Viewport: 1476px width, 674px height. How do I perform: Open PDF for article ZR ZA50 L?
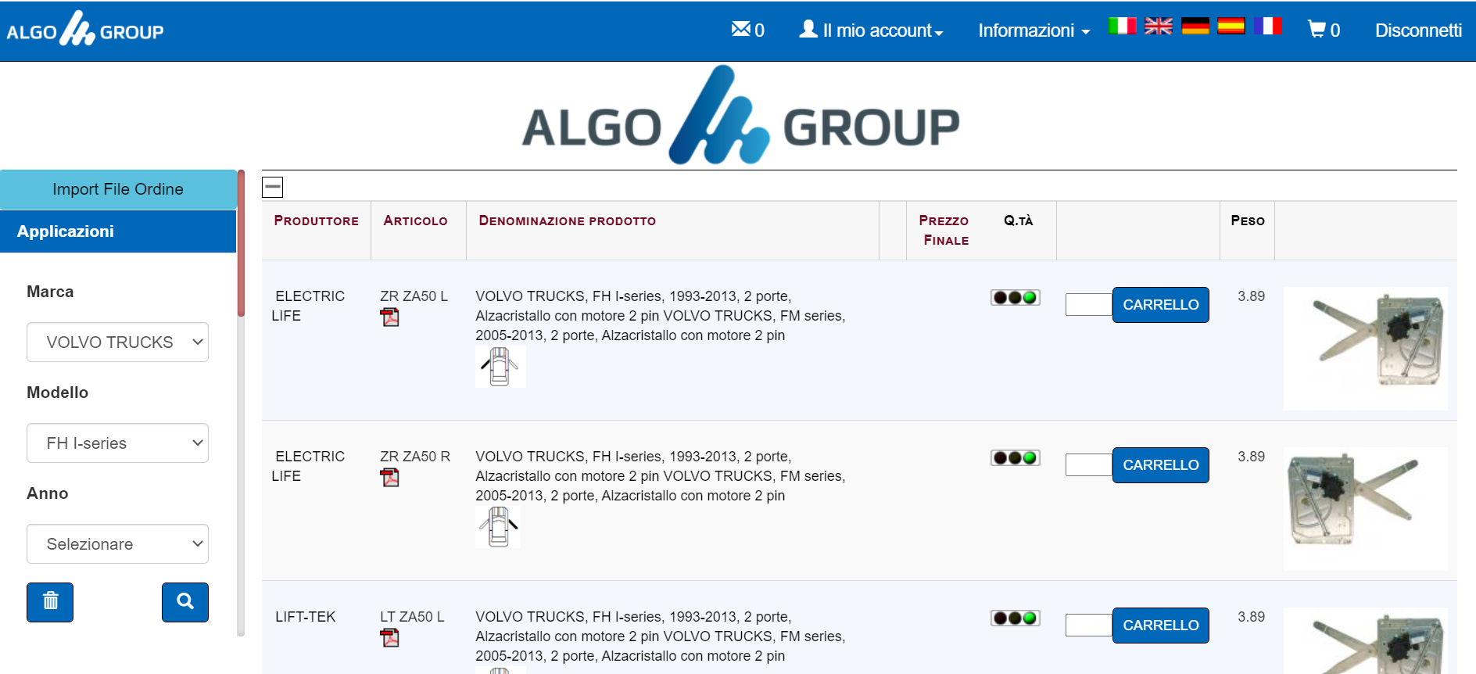389,317
